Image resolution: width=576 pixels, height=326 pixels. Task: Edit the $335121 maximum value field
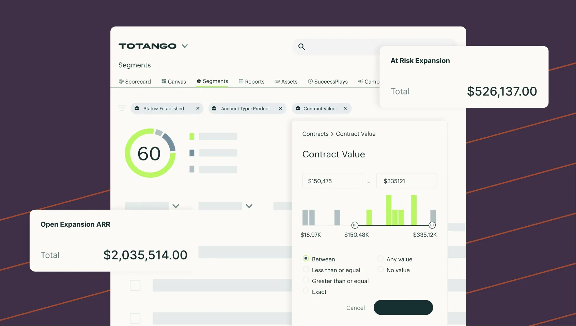(x=406, y=181)
